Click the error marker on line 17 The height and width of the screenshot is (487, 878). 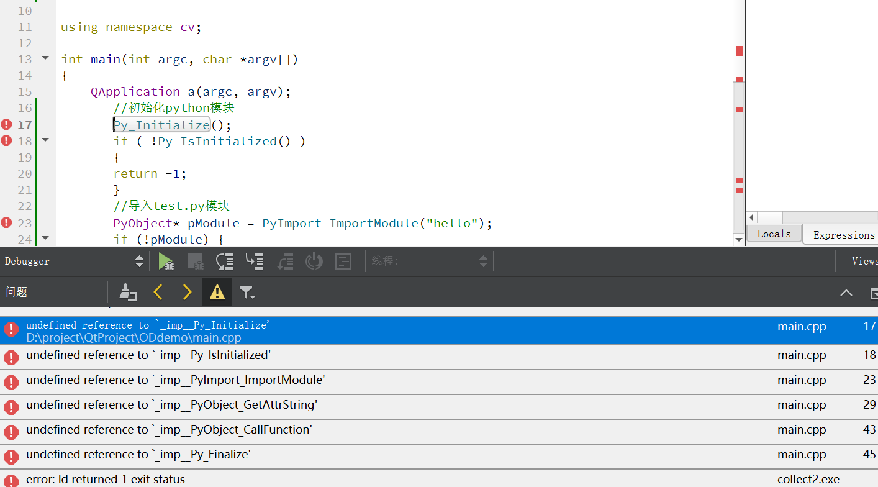(x=6, y=124)
